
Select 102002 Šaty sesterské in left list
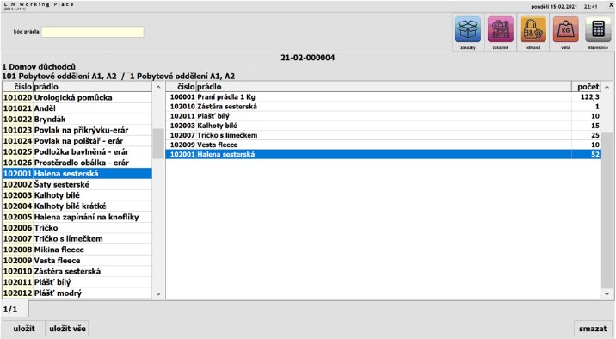77,185
